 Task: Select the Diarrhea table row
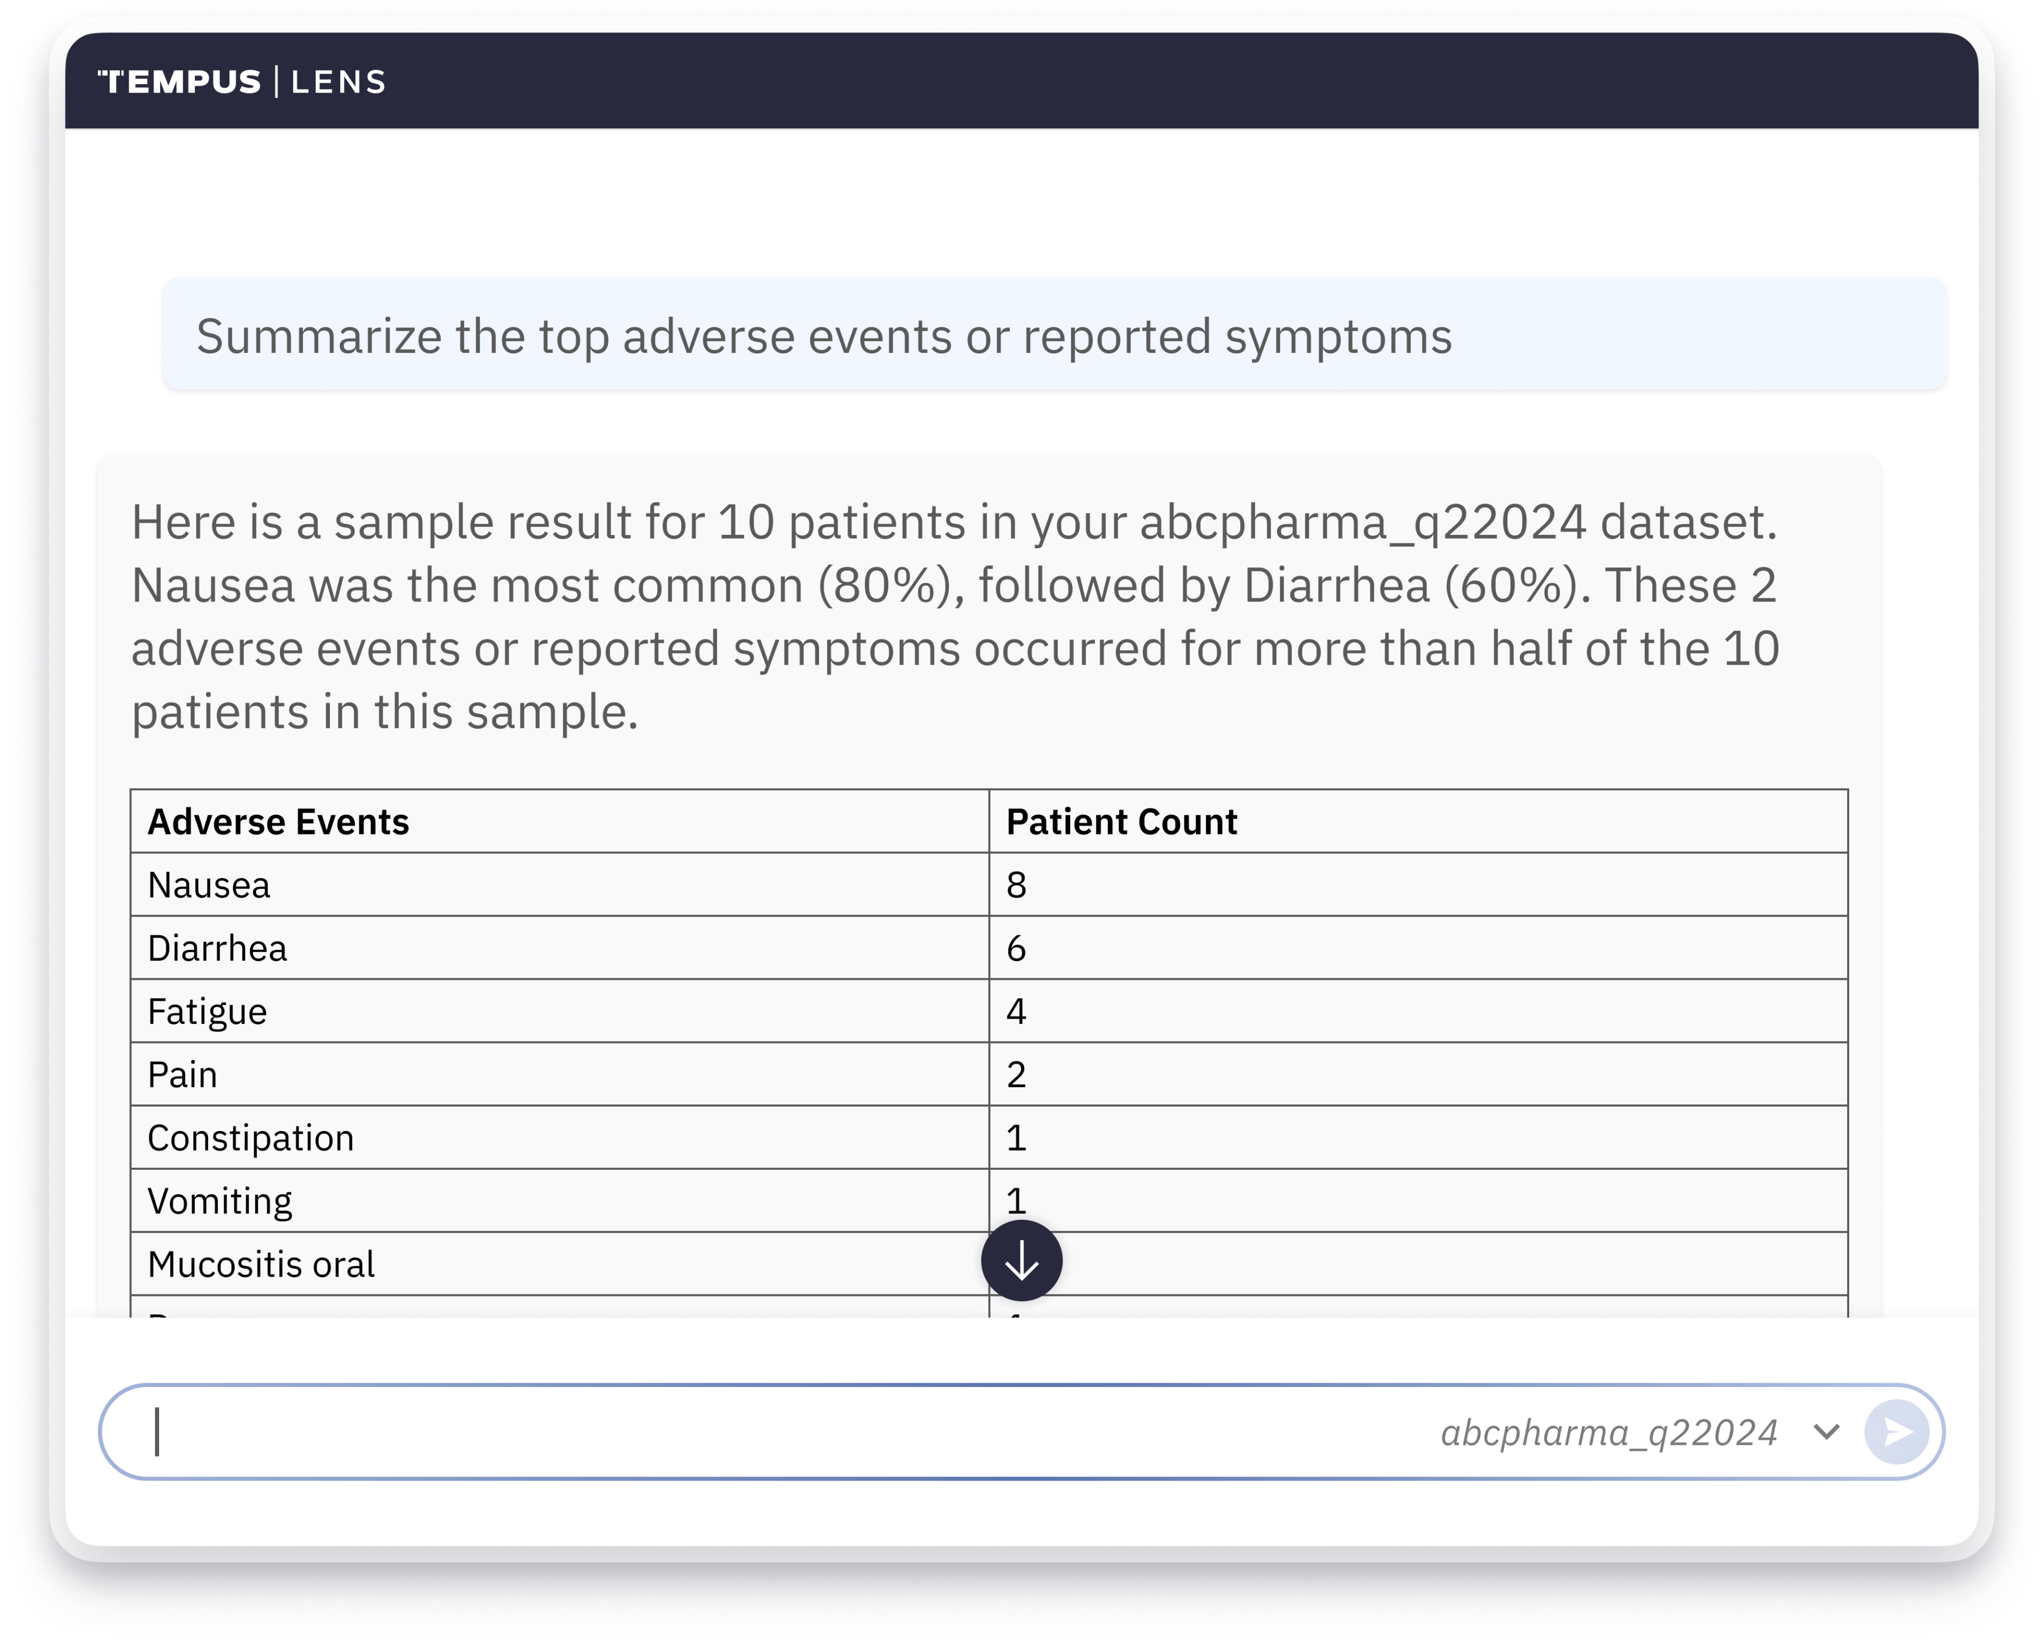coord(989,948)
